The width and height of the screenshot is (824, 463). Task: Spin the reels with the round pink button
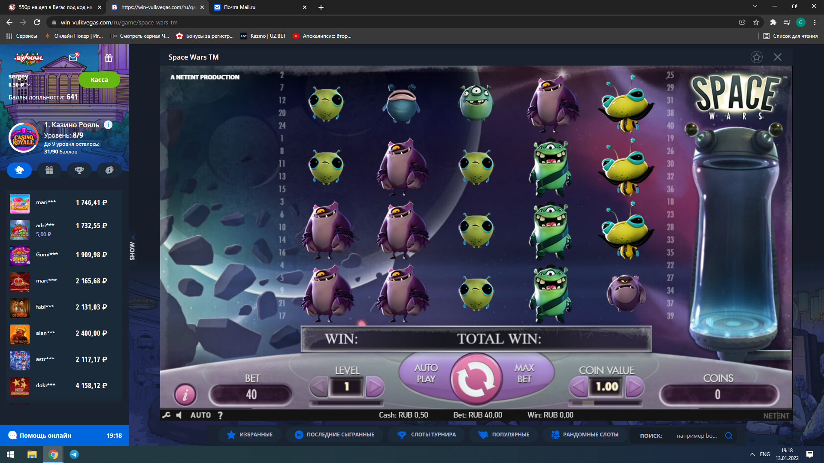click(x=476, y=379)
